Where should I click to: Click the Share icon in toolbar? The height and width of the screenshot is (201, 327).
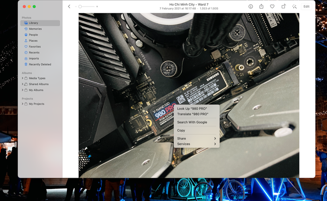pyautogui.click(x=261, y=7)
